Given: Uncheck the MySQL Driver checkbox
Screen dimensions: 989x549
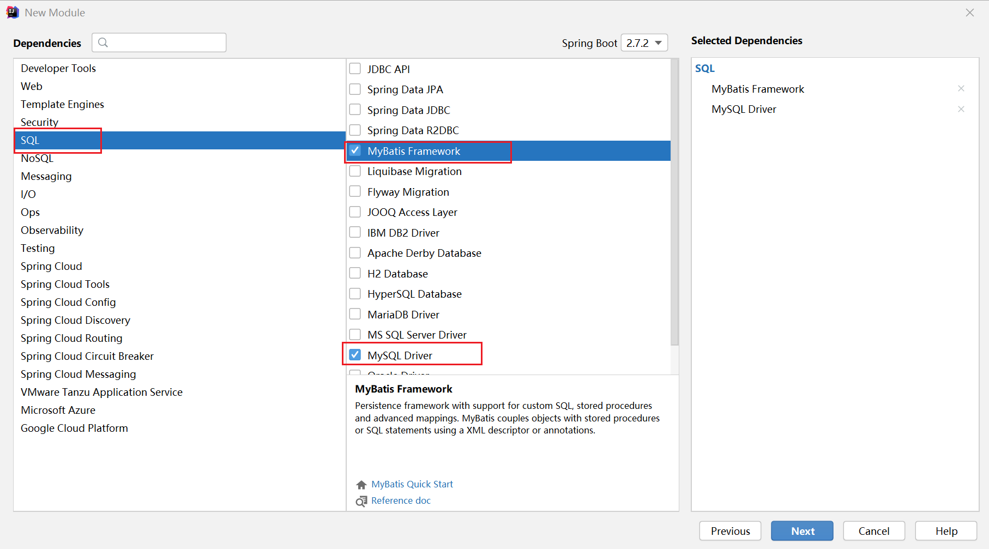Looking at the screenshot, I should 355,355.
